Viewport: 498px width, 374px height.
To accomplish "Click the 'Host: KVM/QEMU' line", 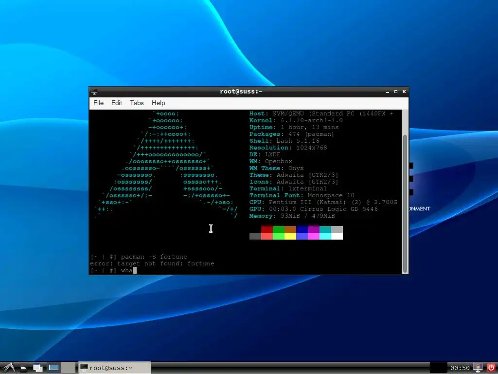I will [x=321, y=113].
